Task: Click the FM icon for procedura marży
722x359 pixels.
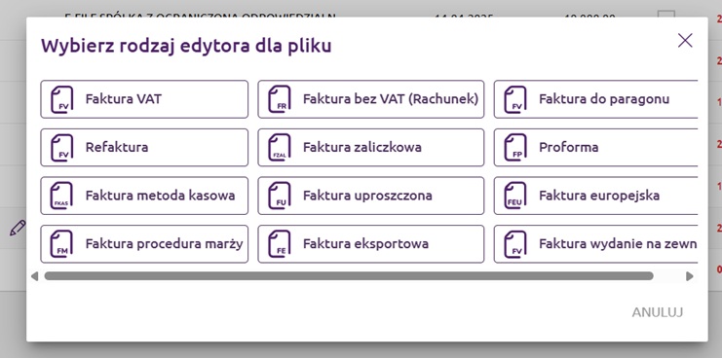Action: point(61,244)
